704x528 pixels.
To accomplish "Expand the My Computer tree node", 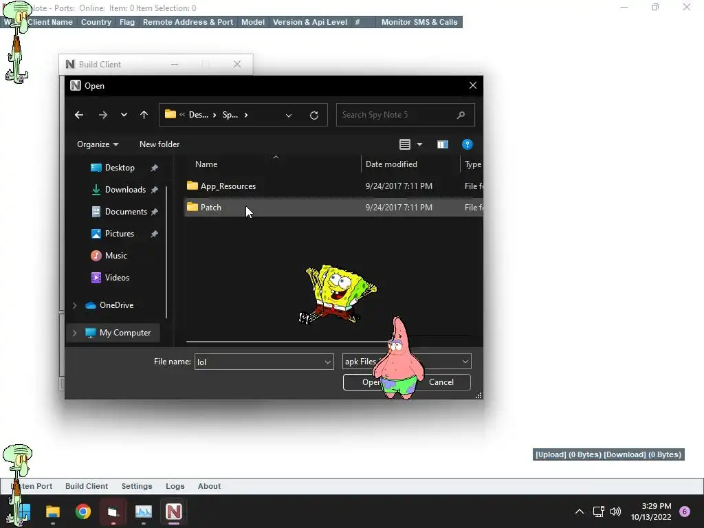I will 74,333.
